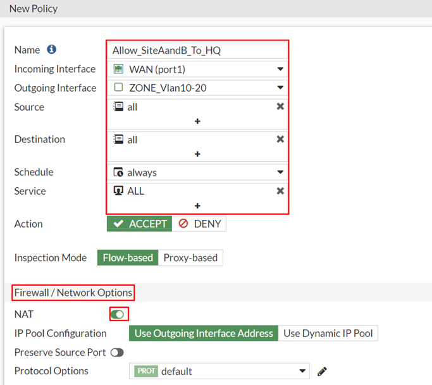Click the Destination 'all' address icon
Screen dimensions: 432x385
pos(118,139)
